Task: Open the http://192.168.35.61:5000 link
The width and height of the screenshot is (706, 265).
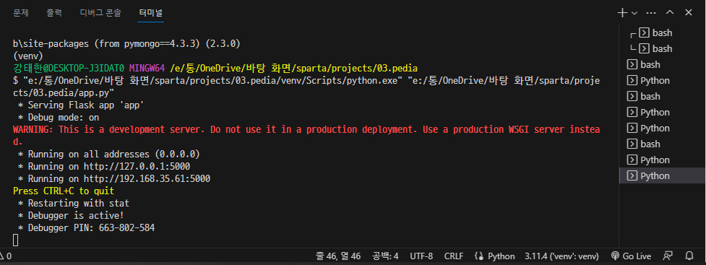Action: (x=147, y=178)
